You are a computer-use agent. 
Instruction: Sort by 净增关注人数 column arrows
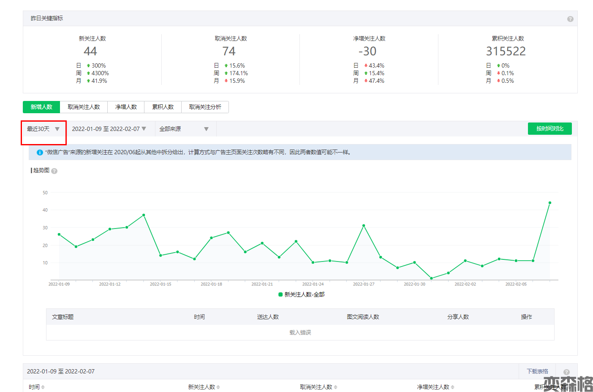coord(453,387)
